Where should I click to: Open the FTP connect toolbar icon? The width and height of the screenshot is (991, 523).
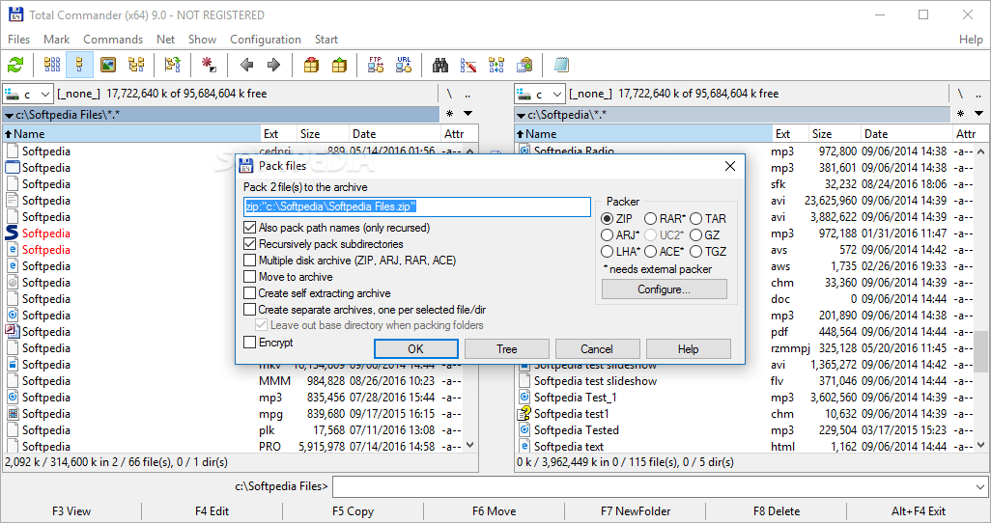point(376,65)
